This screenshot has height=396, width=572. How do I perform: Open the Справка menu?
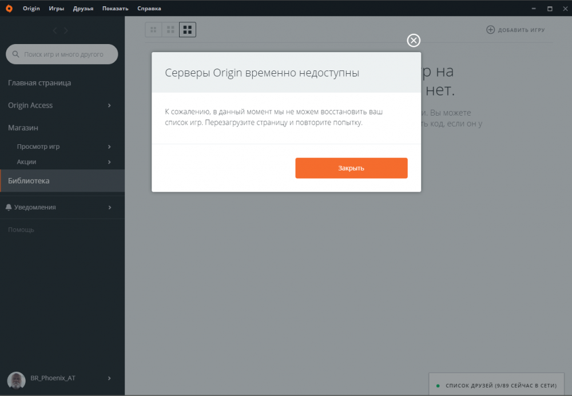tap(149, 9)
